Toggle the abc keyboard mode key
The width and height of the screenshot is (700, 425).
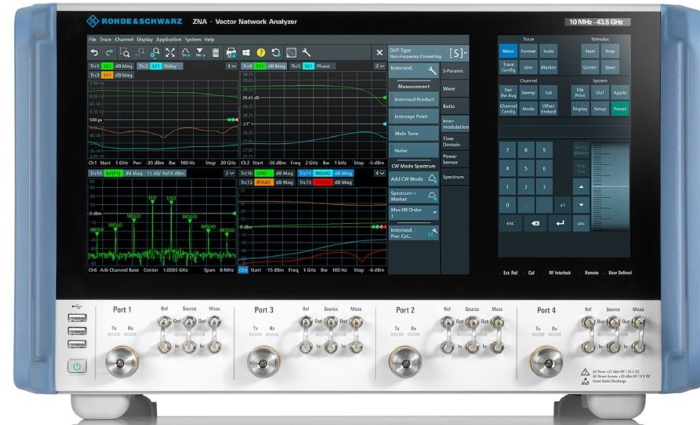tap(581, 224)
